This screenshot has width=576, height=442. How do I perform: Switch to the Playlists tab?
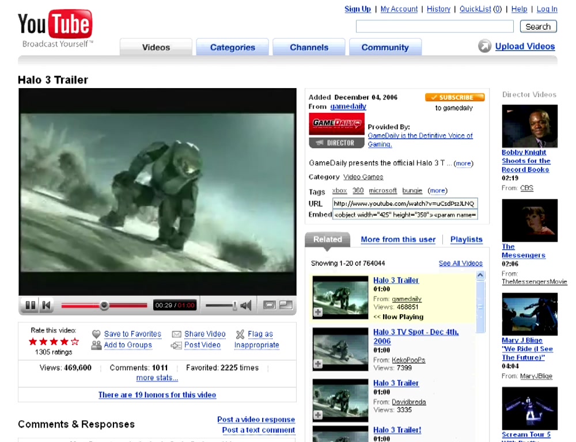[466, 239]
